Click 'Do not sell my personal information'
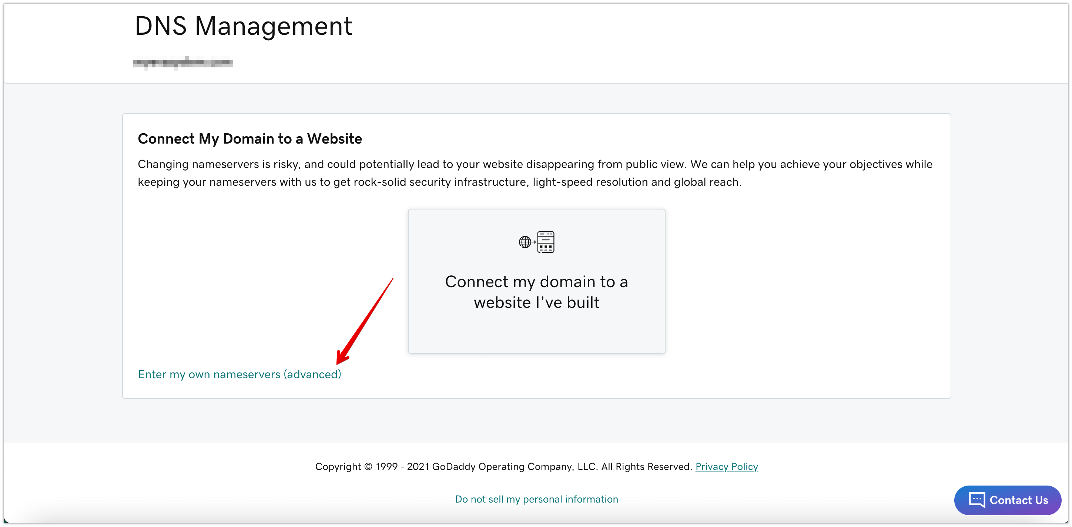 536,499
